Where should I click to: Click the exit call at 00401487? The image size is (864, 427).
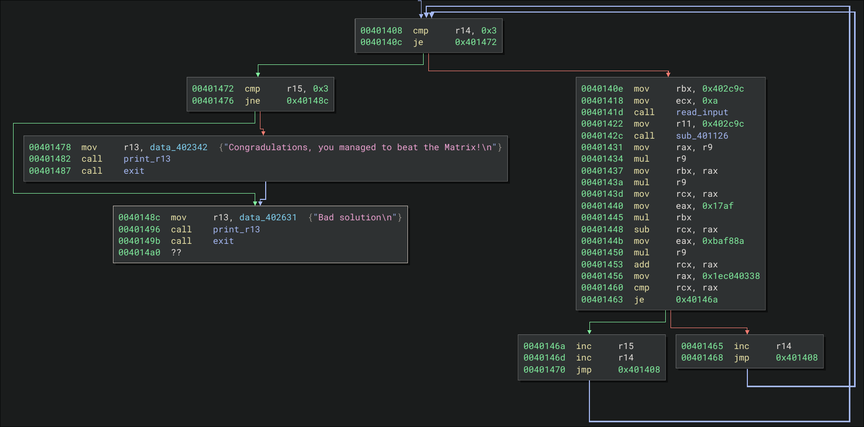[134, 171]
